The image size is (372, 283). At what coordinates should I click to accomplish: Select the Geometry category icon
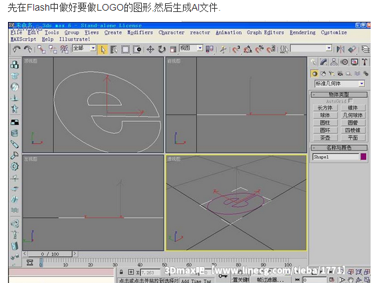pyautogui.click(x=315, y=74)
